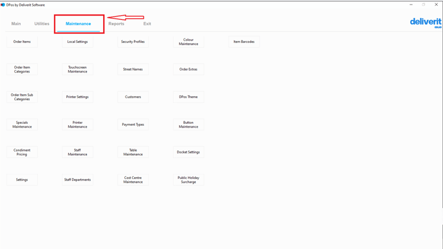Open Item Barcodes

click(x=244, y=42)
